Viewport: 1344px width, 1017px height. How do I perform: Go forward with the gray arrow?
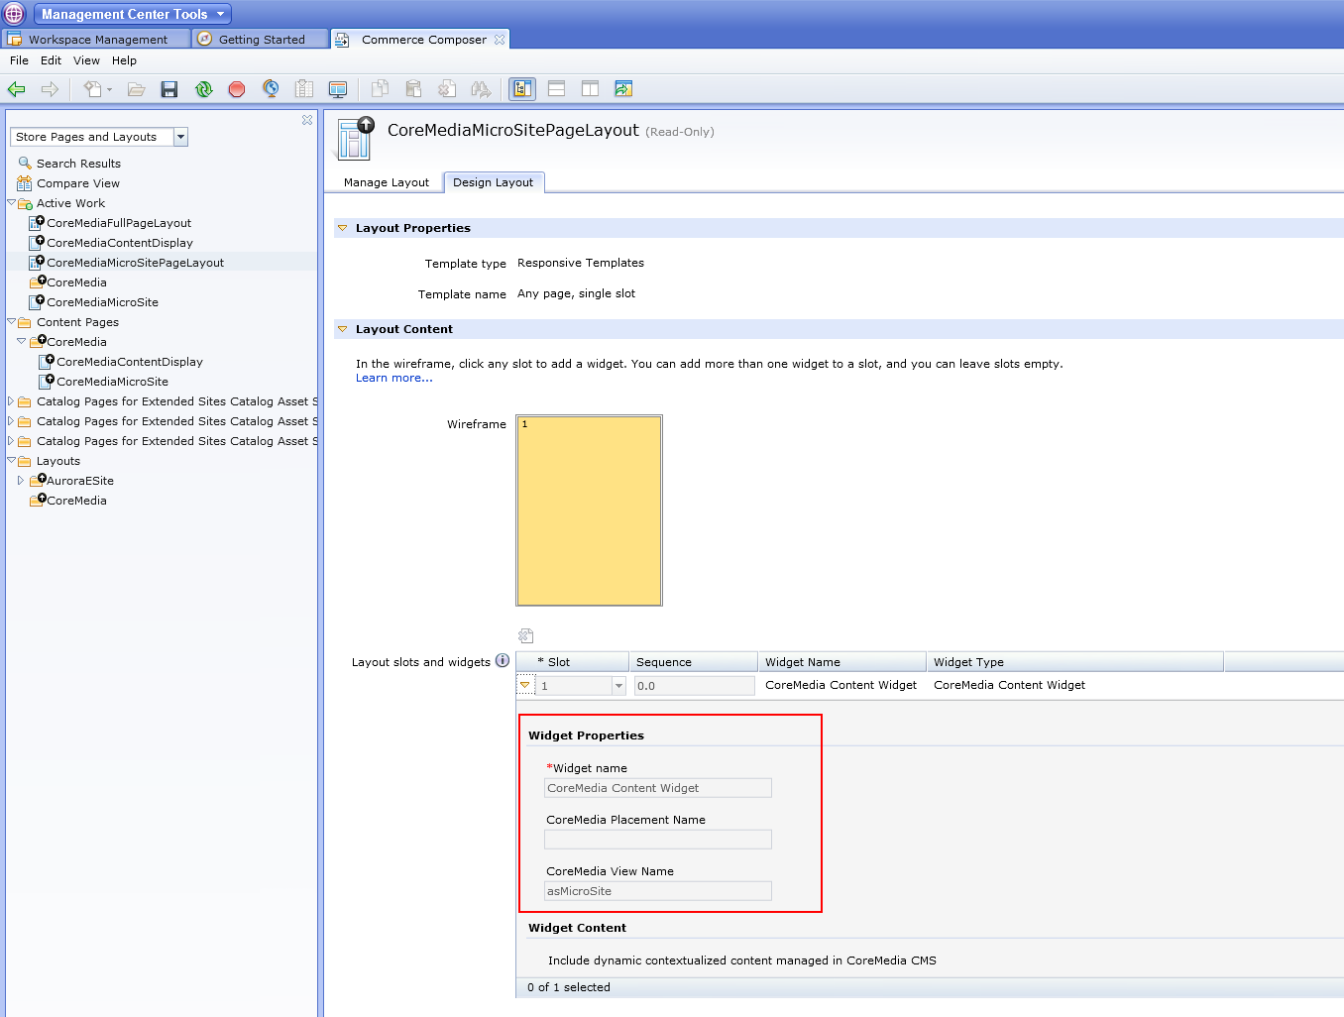pos(50,89)
